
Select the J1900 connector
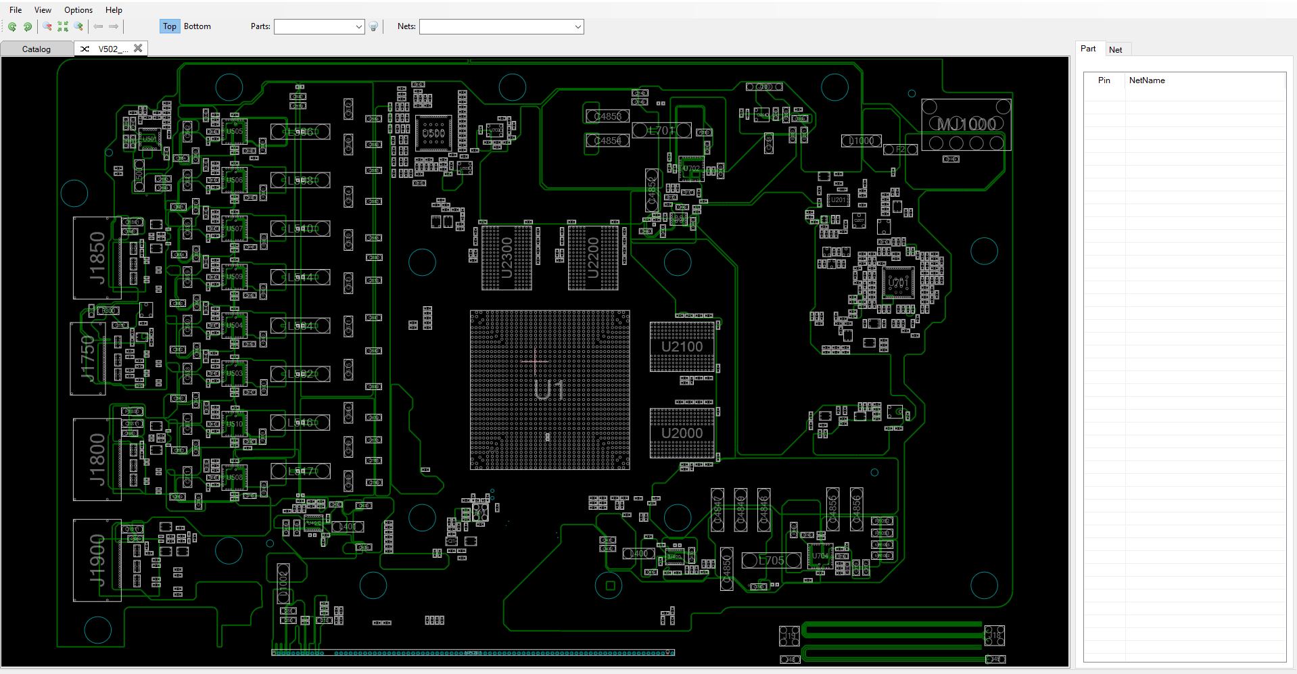pos(97,560)
